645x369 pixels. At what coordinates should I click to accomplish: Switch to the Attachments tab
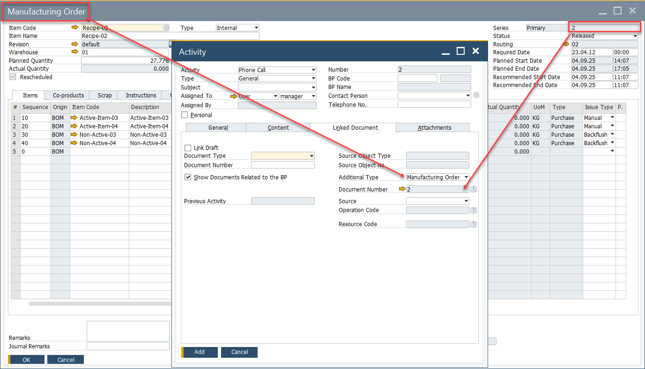click(432, 127)
